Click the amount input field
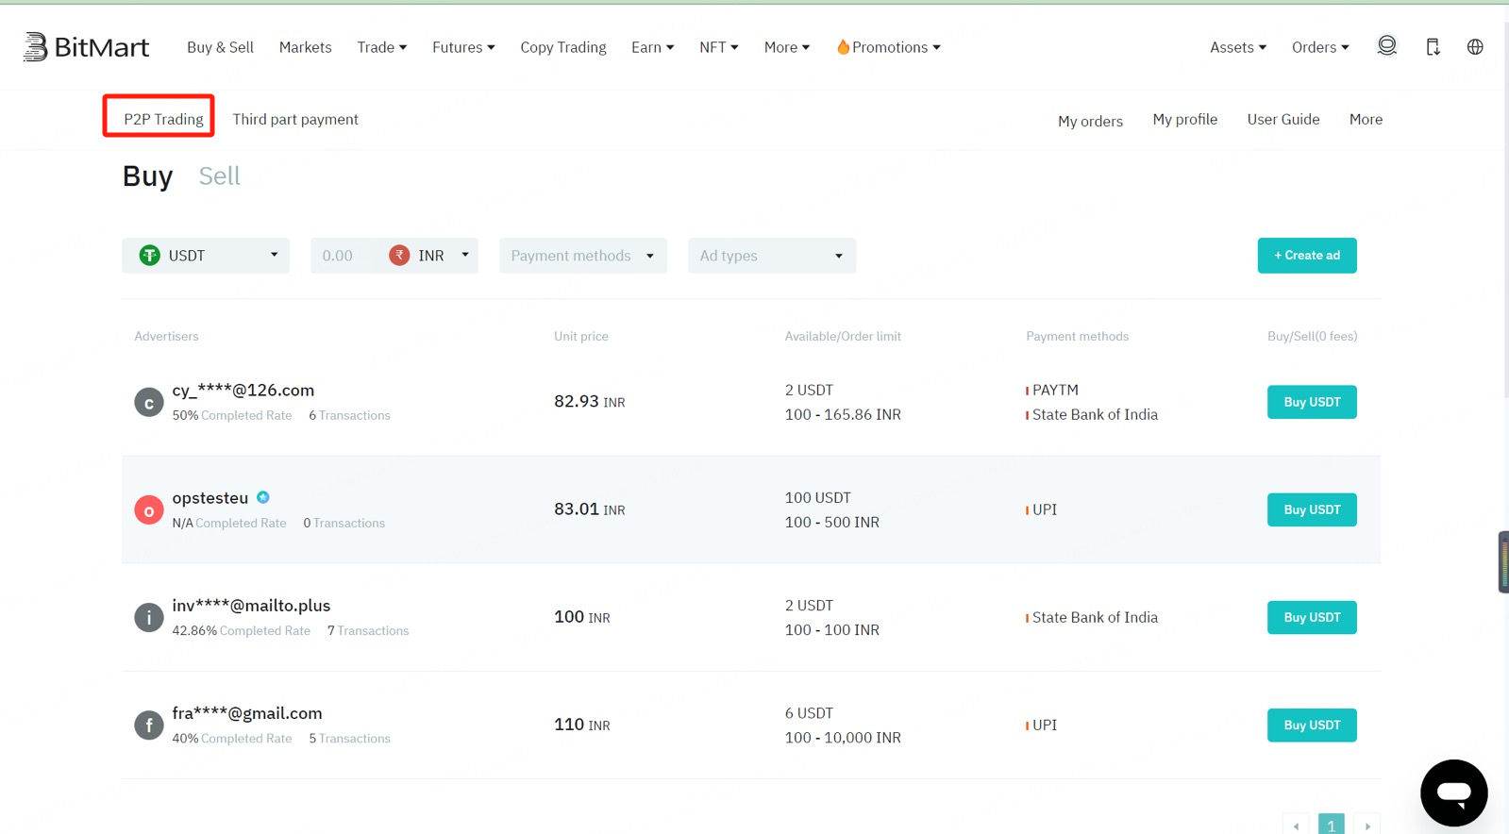 click(x=344, y=256)
